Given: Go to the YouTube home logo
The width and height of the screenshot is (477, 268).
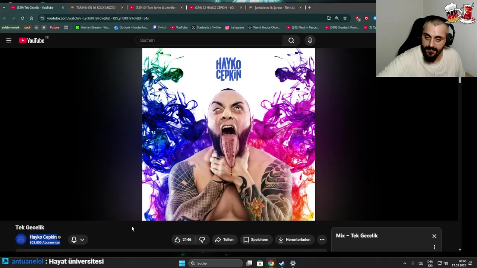Looking at the screenshot, I should coord(32,40).
